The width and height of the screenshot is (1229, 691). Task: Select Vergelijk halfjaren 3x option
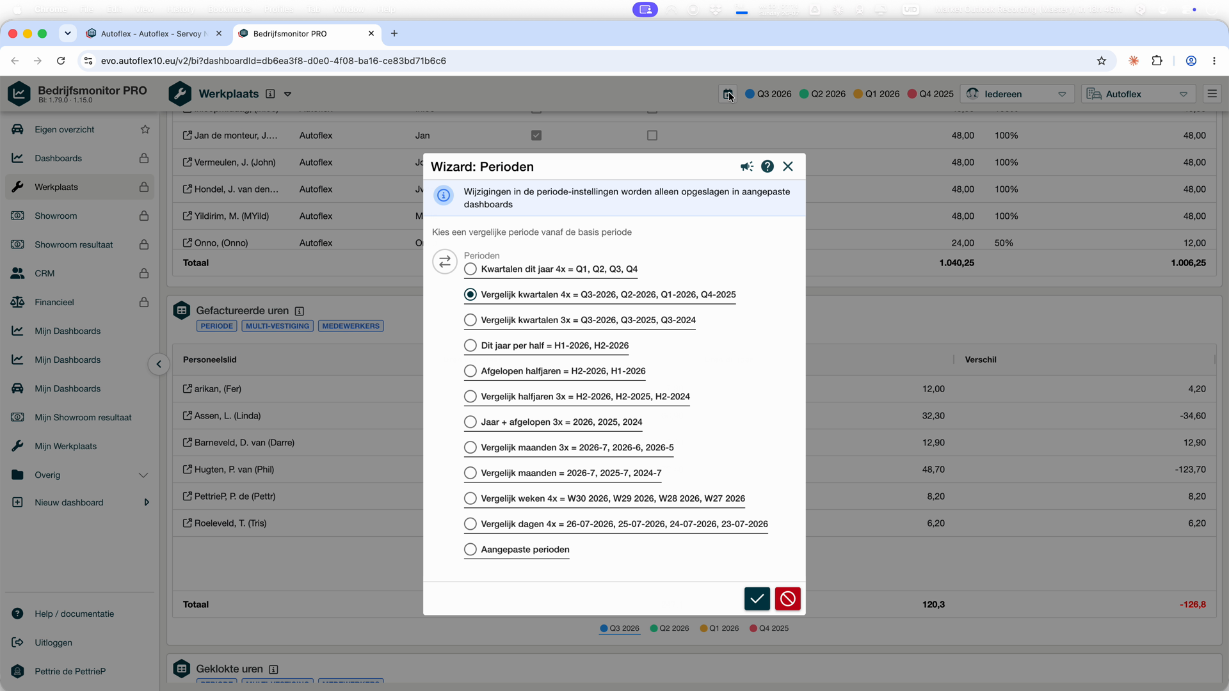click(470, 397)
